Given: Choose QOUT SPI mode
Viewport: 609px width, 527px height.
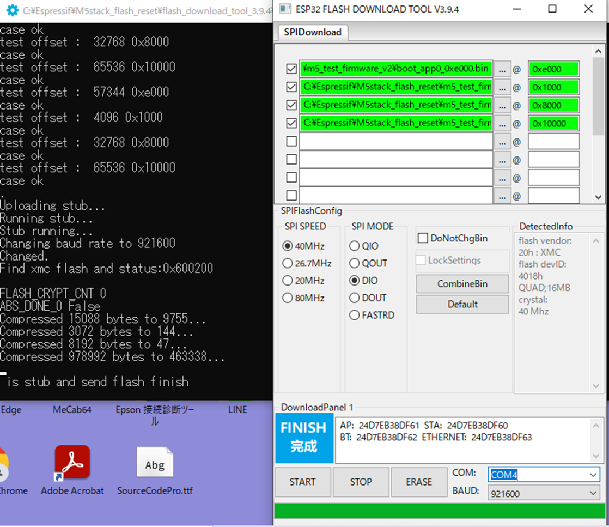Looking at the screenshot, I should 354,263.
